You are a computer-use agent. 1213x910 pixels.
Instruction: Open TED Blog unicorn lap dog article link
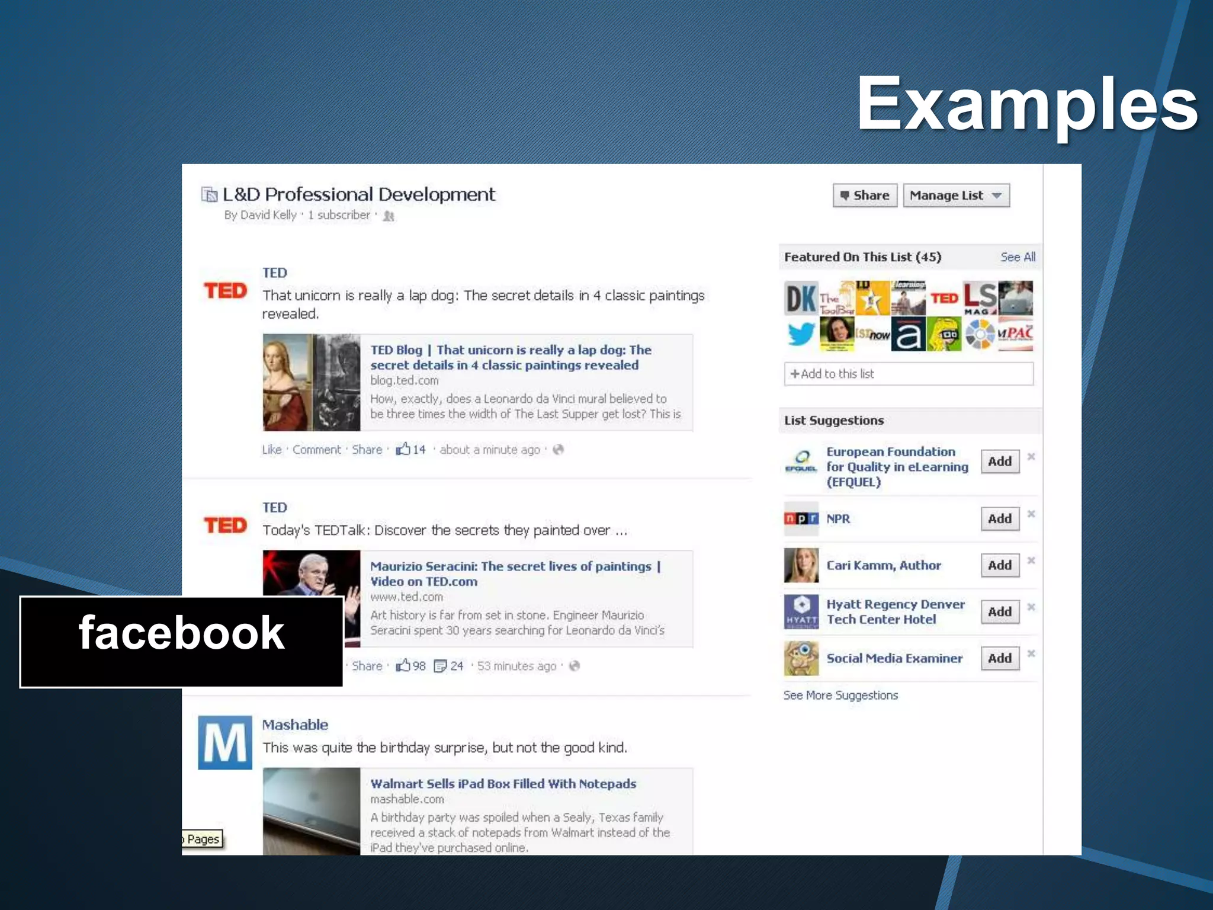(x=511, y=357)
